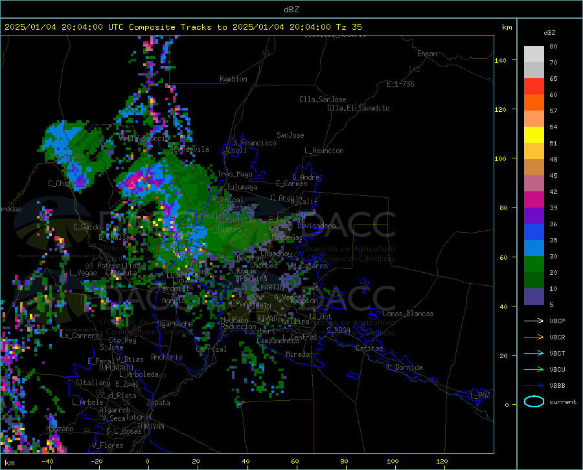This screenshot has width=583, height=470.
Task: Click the 'Manzano' place label
Action: coord(60,429)
